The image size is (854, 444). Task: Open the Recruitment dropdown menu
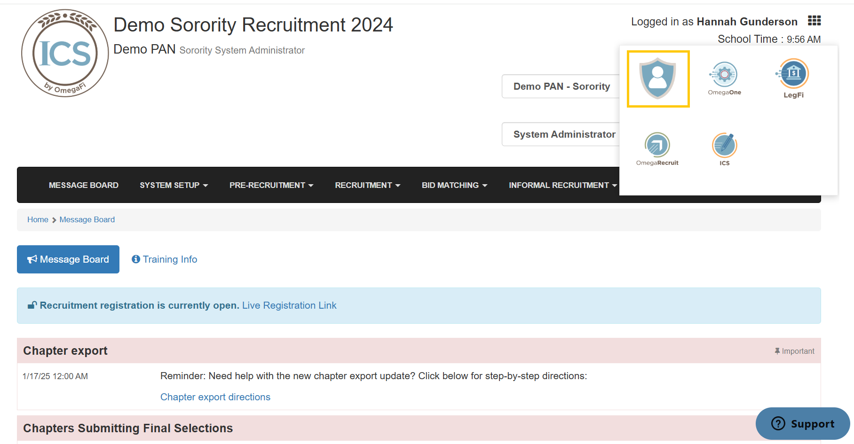point(367,185)
